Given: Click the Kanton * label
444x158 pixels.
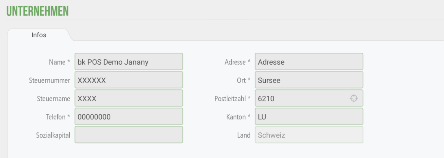Looking at the screenshot, I should click(238, 117).
